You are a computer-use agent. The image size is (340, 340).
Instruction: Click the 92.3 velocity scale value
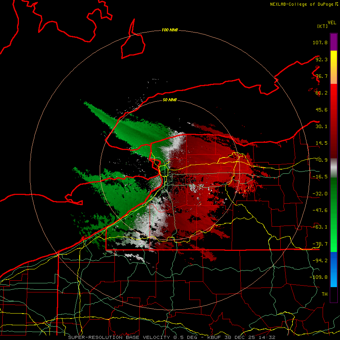(321, 59)
